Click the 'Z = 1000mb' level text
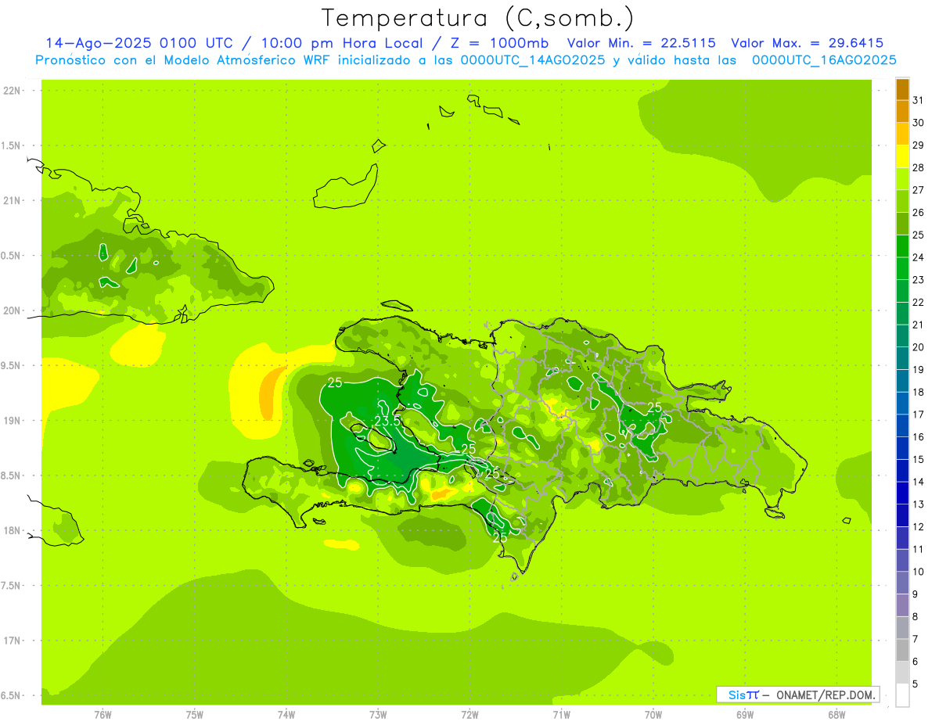This screenshot has height=725, width=939. 501,43
